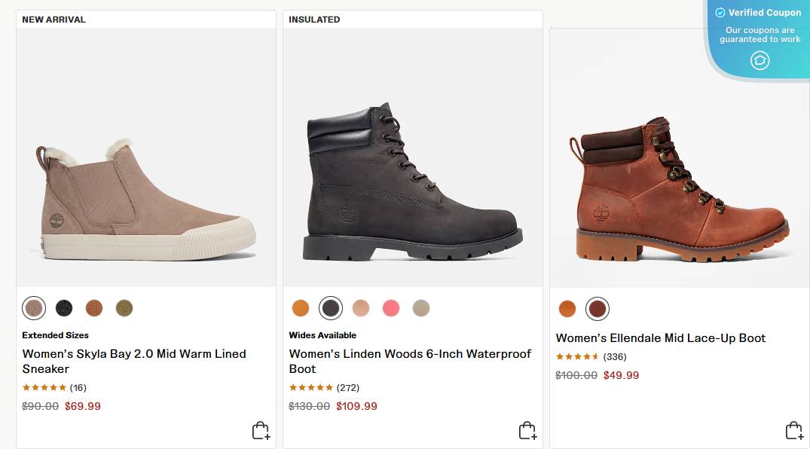Click the cart bag icon under Linden Woods boot
Viewport: 810px width, 449px height.
(528, 430)
